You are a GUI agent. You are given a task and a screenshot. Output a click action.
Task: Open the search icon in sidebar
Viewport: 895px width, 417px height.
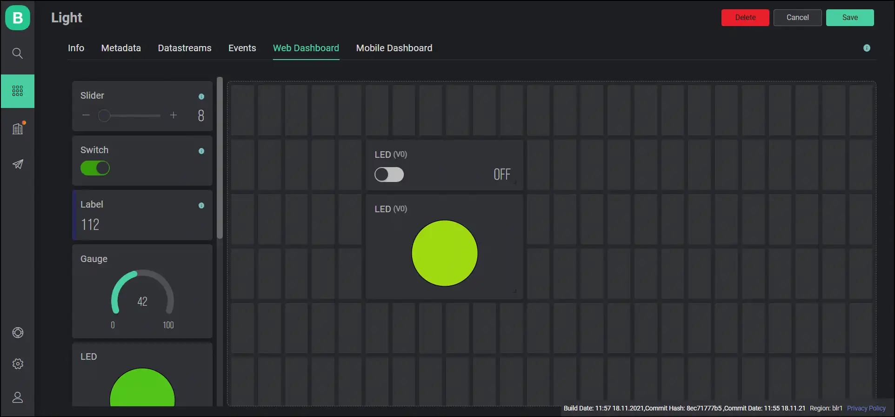click(18, 53)
